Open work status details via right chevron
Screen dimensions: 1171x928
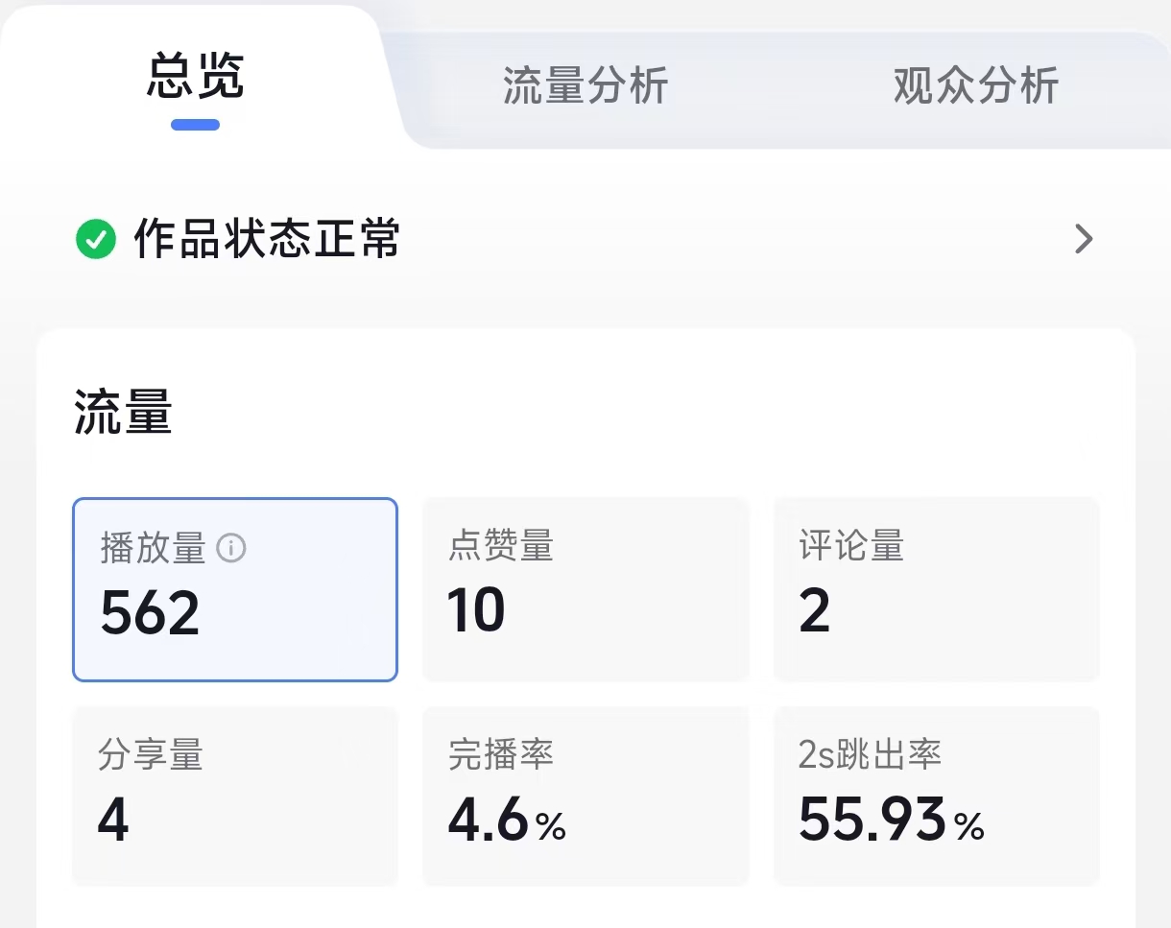(x=1084, y=239)
